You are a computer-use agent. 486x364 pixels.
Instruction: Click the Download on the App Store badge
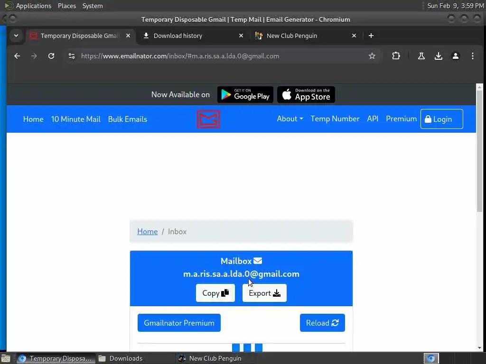(306, 94)
